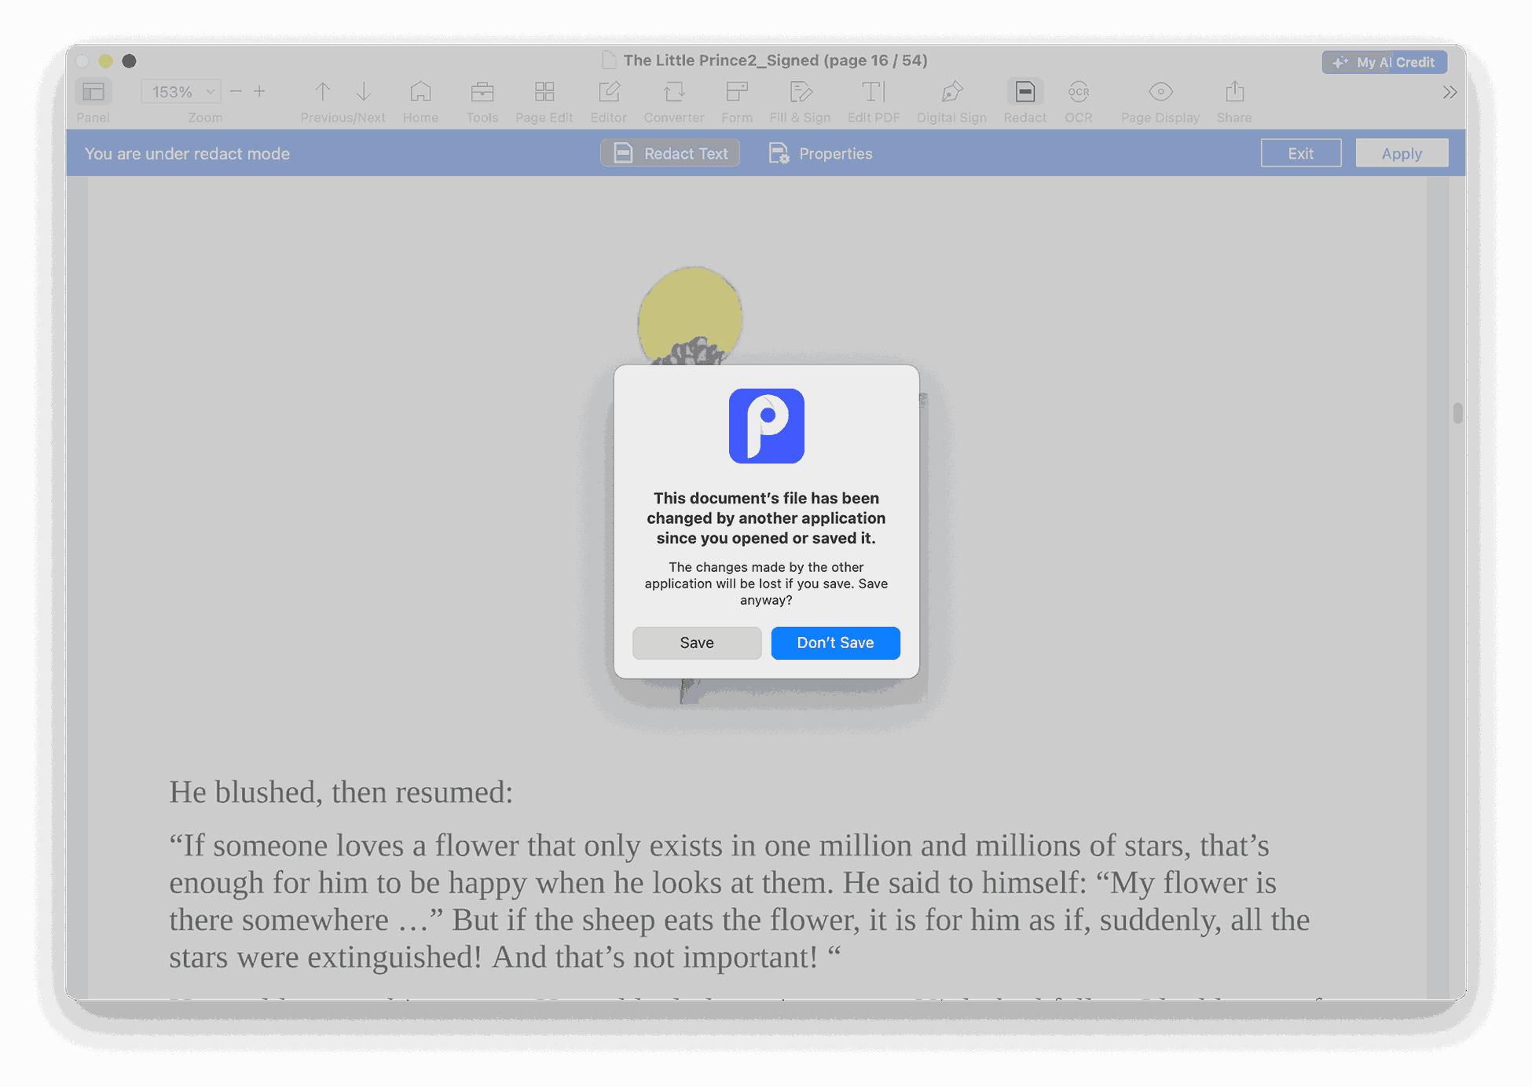Click Save in the dialog
This screenshot has width=1532, height=1087.
[x=697, y=642]
